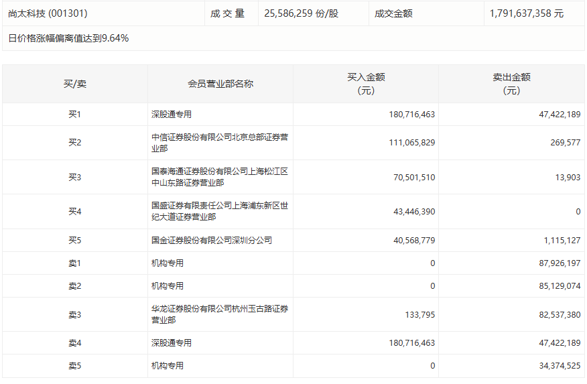This screenshot has height=384, width=587.
Task: Select the 买5 row label
Action: tap(75, 241)
